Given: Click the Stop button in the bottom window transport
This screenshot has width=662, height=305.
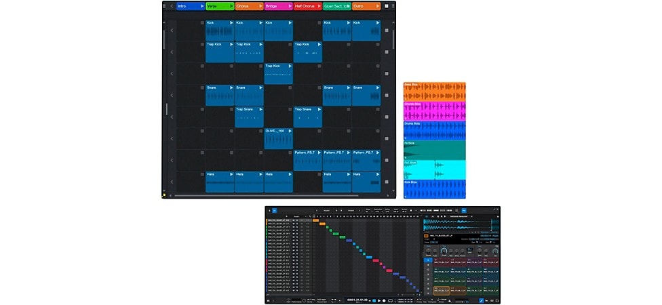Looking at the screenshot, I should pos(374,301).
